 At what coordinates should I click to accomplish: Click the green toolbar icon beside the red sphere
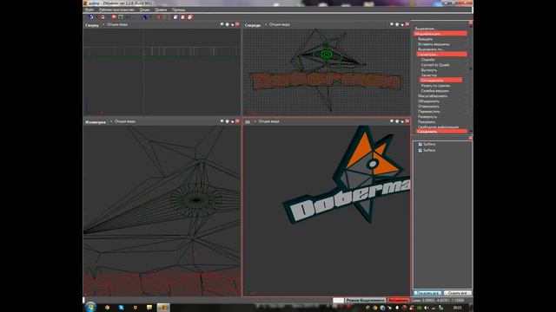tap(121, 17)
